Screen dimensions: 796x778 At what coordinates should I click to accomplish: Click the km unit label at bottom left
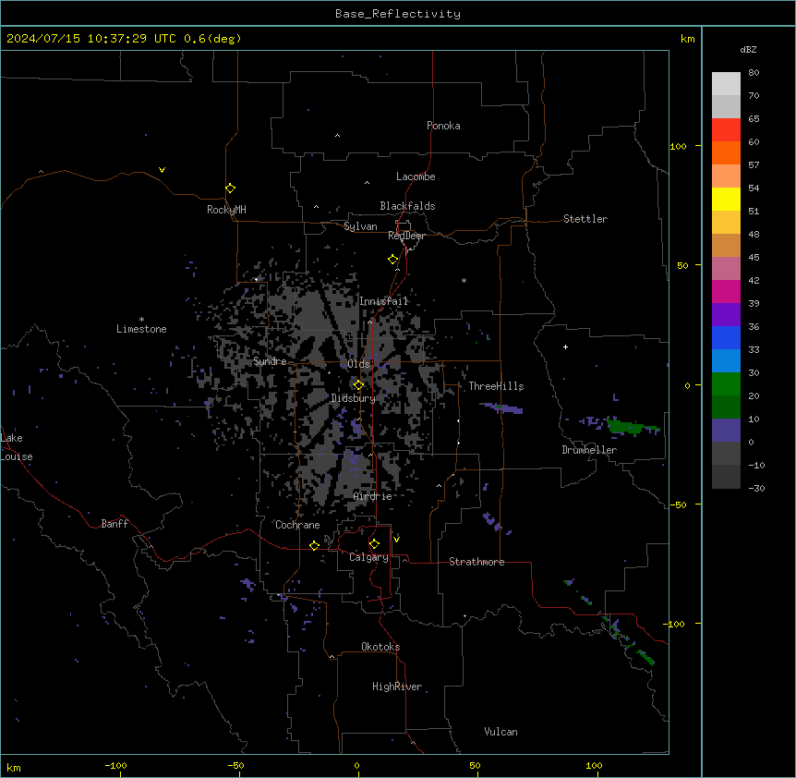13,767
